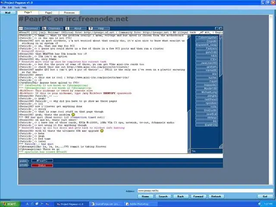Select user JavaUser200 in nick list

(207, 63)
